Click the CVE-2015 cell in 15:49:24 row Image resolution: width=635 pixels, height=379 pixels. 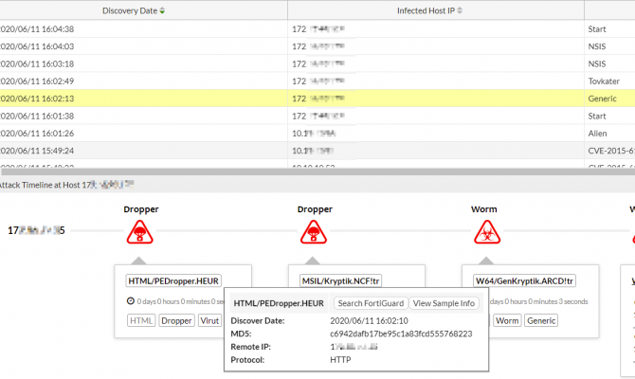(x=611, y=151)
